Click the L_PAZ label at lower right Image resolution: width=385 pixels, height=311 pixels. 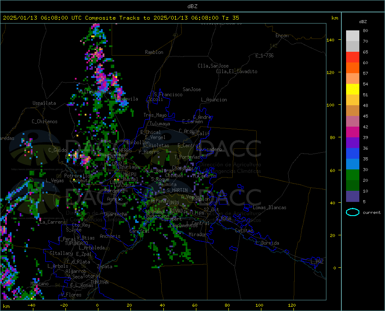coord(317,262)
